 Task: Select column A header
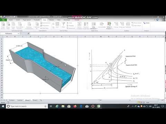coord(7,37)
